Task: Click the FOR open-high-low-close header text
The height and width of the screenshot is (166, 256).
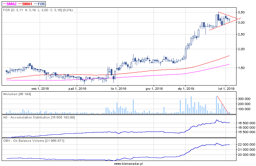Action: point(37,10)
